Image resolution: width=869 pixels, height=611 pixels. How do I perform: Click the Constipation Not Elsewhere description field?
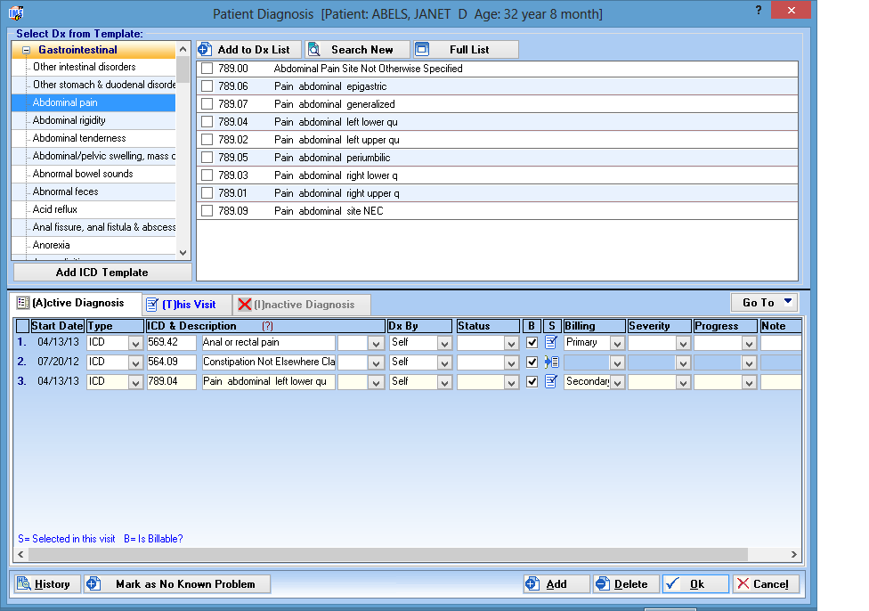point(268,362)
